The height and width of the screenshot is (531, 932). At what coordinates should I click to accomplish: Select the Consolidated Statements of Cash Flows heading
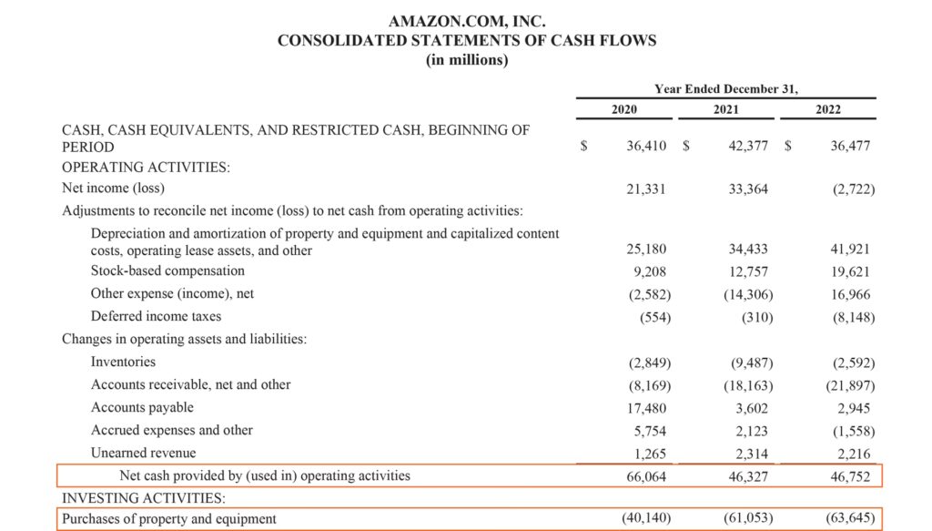point(467,40)
